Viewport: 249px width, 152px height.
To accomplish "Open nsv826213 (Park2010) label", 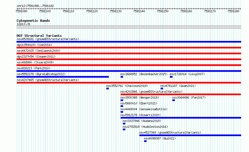I will click(34, 68).
